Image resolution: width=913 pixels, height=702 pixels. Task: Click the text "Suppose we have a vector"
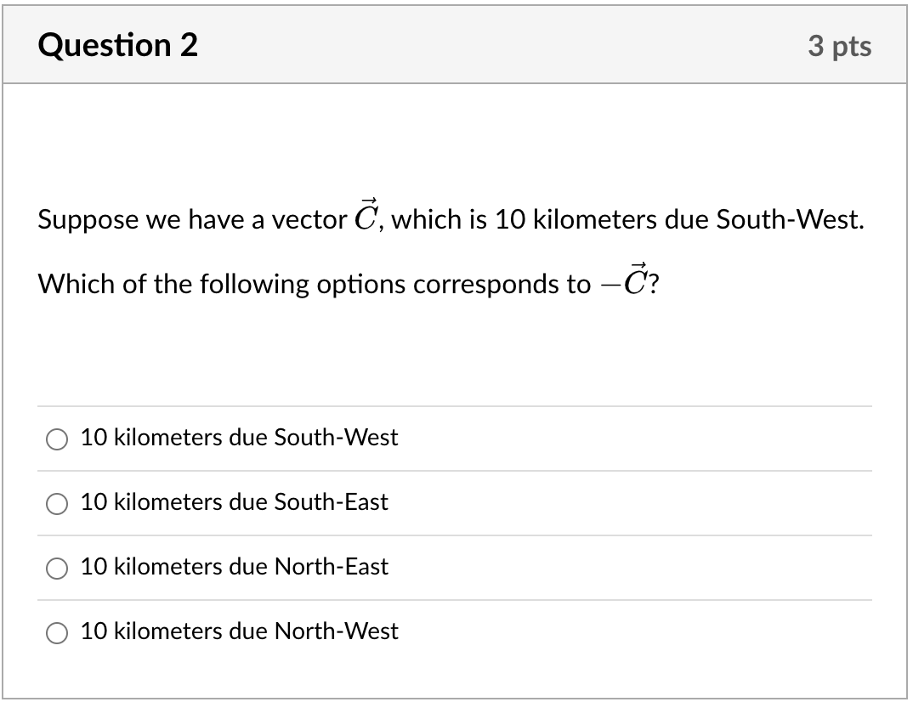(192, 219)
